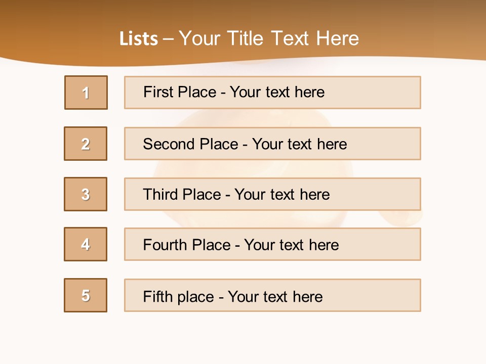This screenshot has width=486, height=364.
Task: Click the dash in the slide title
Action: pyautogui.click(x=168, y=38)
